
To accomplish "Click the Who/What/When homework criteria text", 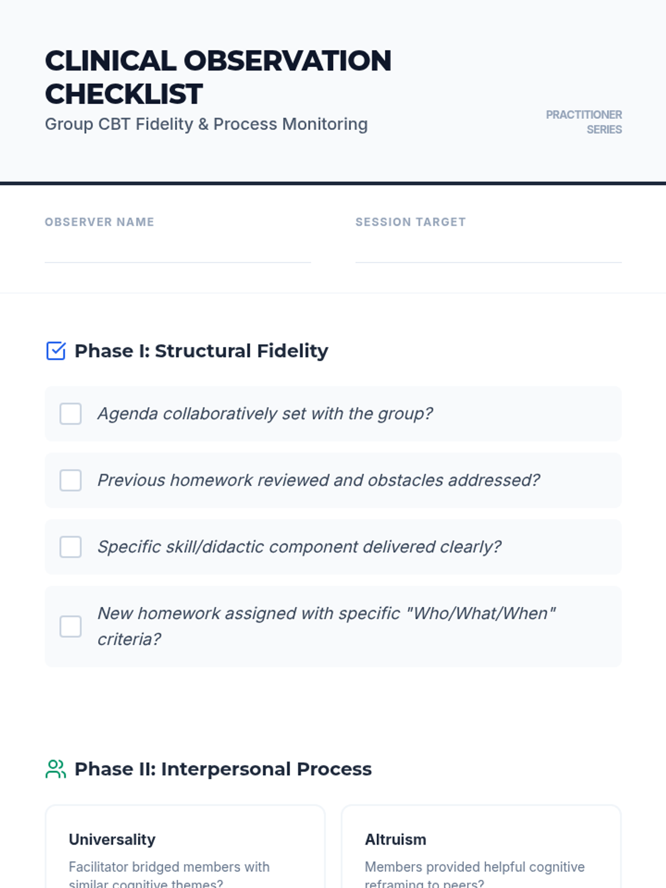I will (326, 626).
